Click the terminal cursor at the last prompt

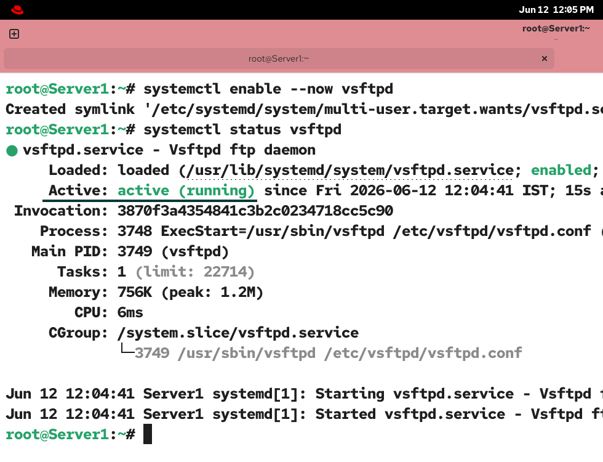coord(148,434)
